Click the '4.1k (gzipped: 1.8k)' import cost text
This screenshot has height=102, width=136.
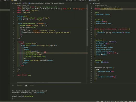[50, 7]
